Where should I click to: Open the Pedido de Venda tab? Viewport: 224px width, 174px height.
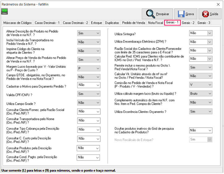[x=133, y=23]
